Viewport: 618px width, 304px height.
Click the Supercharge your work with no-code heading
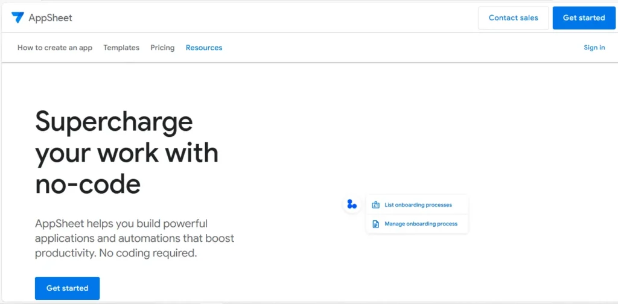[x=127, y=153]
